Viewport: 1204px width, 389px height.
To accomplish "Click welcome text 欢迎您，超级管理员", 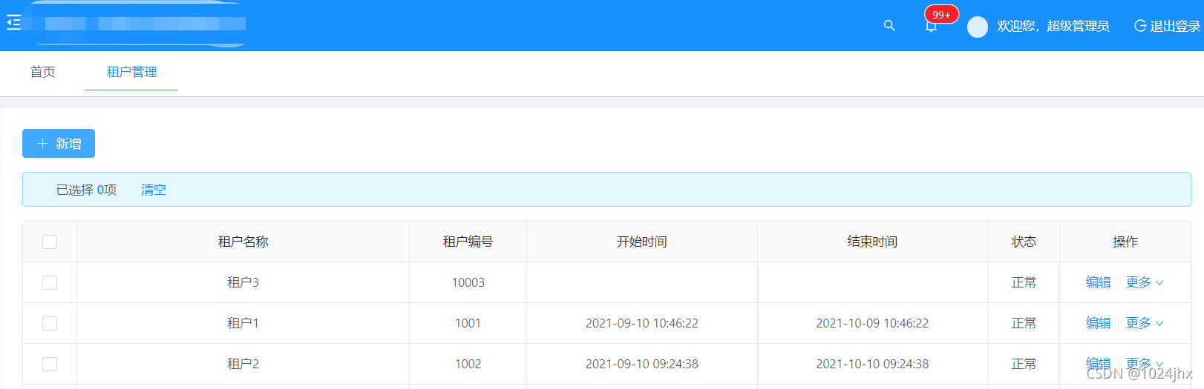I will click(1053, 26).
